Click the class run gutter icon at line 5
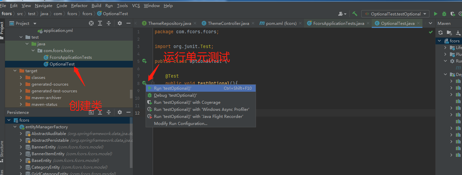The width and height of the screenshot is (462, 175). click(x=144, y=61)
